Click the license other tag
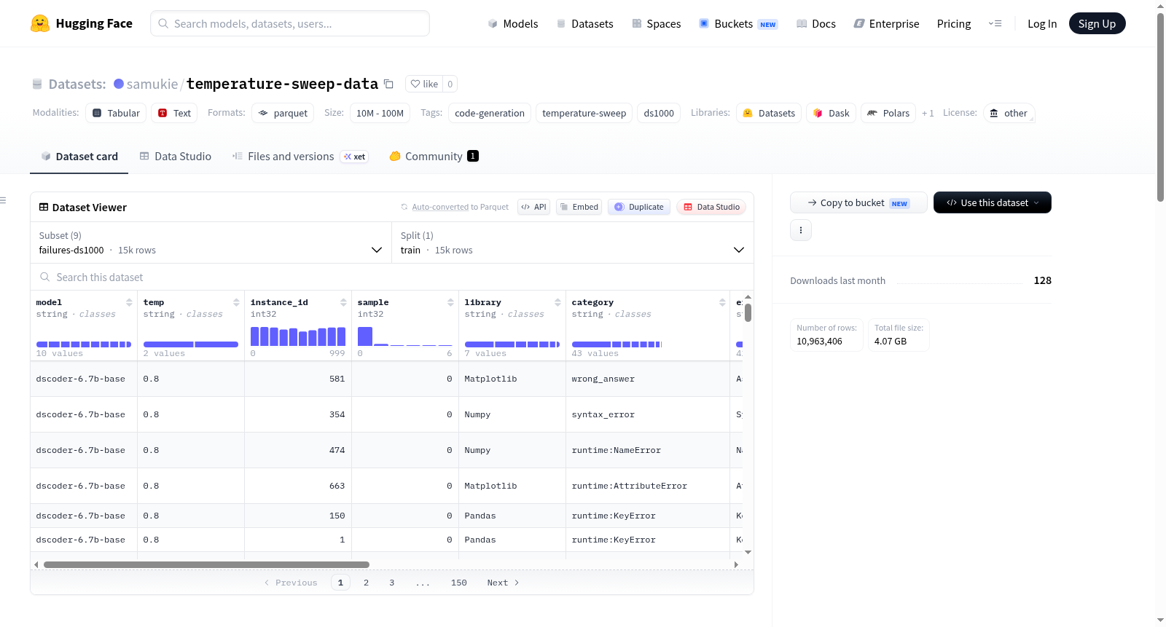This screenshot has width=1166, height=627. pyautogui.click(x=1009, y=114)
